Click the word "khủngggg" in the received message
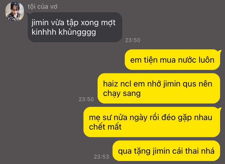This screenshot has width=225, height=164. (x=77, y=32)
